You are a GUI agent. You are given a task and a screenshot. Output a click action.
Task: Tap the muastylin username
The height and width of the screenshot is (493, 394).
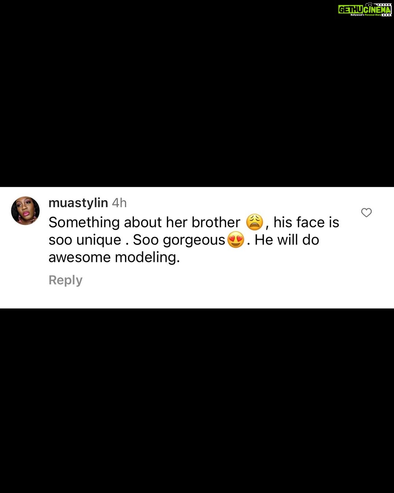tap(78, 203)
